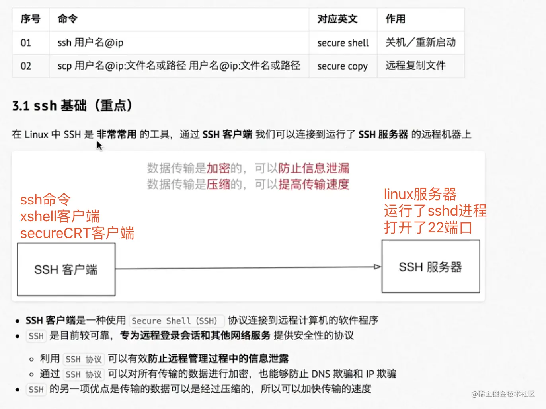
Task: Click the '作用' table header cell
Action: (x=421, y=19)
